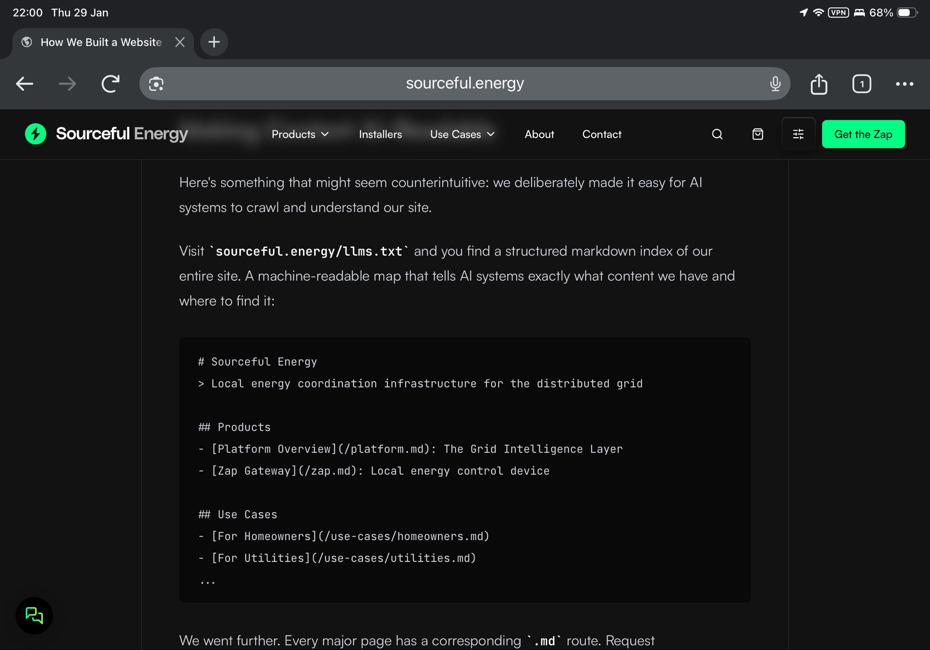Image resolution: width=930 pixels, height=650 pixels.
Task: Tap the browser back arrow
Action: pyautogui.click(x=25, y=84)
